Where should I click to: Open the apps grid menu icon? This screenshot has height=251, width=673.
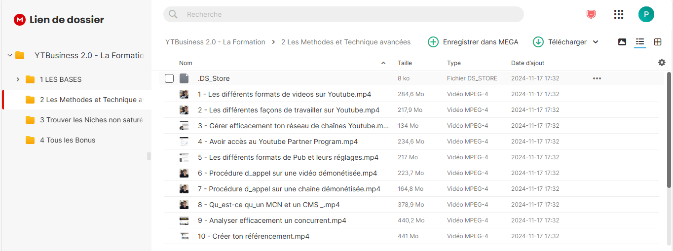click(619, 14)
